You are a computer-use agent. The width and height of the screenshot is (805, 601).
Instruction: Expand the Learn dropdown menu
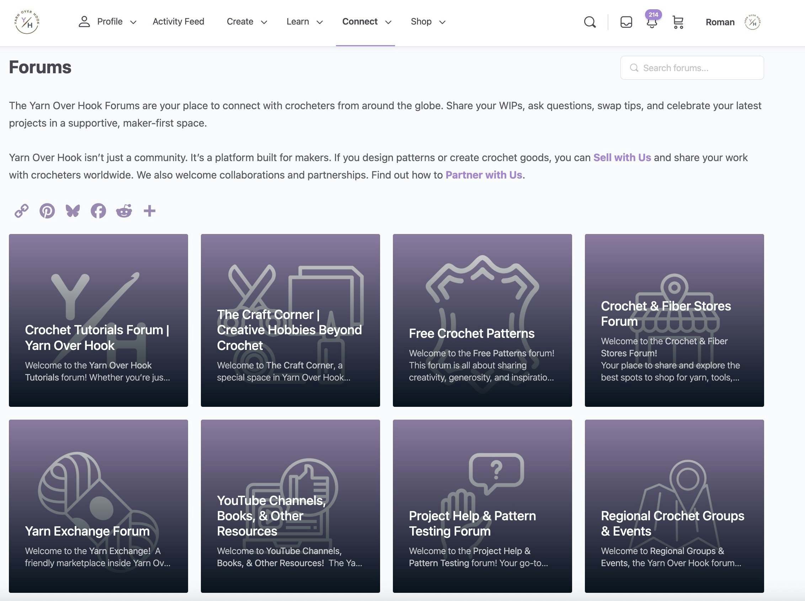[304, 22]
